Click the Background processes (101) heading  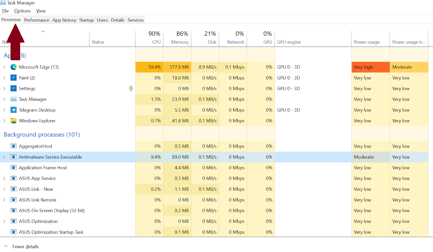(x=42, y=135)
